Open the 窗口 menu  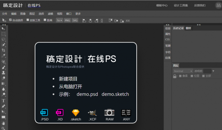(x=69, y=14)
